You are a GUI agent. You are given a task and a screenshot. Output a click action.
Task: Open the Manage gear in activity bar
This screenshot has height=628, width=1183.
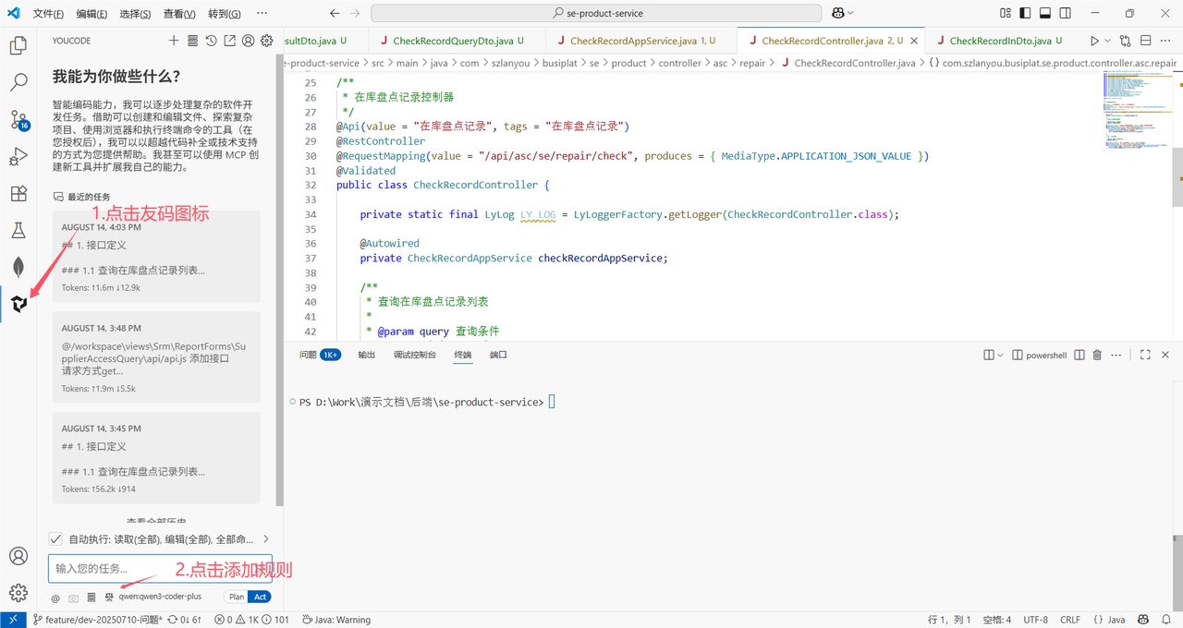click(18, 593)
